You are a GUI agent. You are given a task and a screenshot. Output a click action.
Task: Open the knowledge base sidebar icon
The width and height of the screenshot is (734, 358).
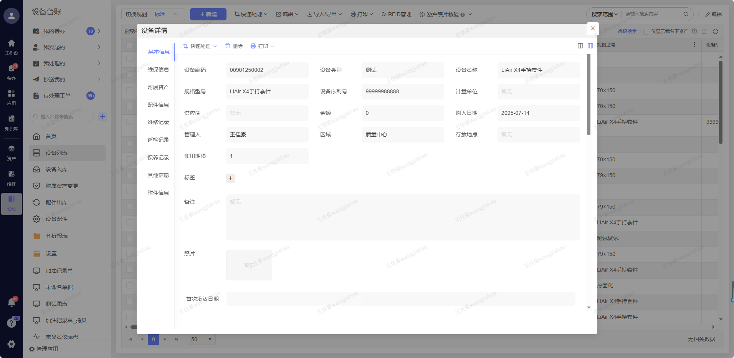tap(12, 122)
